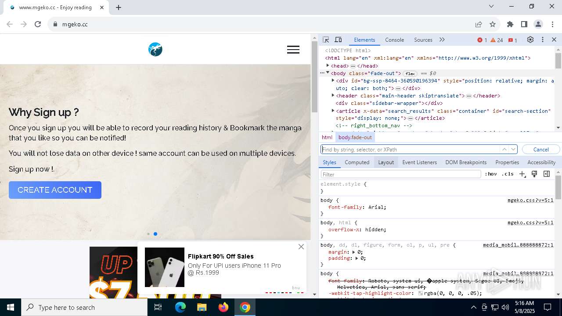
Task: Open the DOM Breakpoints pane tab
Action: [x=466, y=162]
